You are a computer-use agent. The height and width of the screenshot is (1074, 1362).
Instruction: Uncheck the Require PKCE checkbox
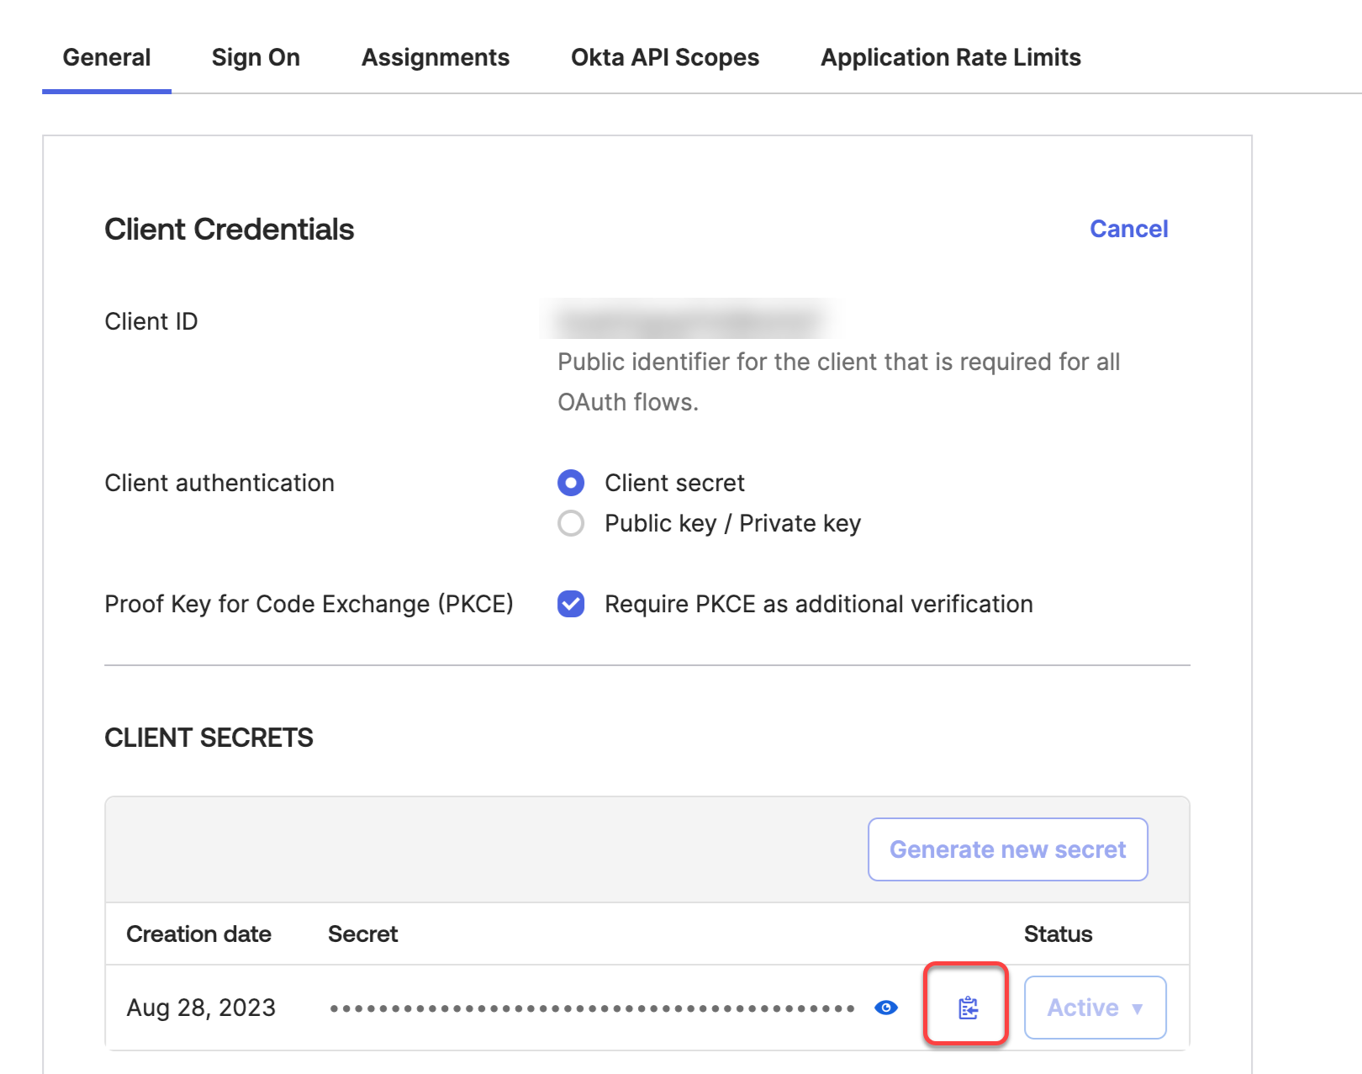(x=571, y=604)
